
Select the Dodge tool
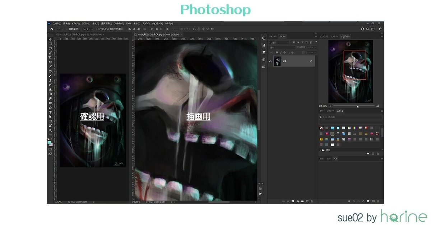click(x=50, y=103)
